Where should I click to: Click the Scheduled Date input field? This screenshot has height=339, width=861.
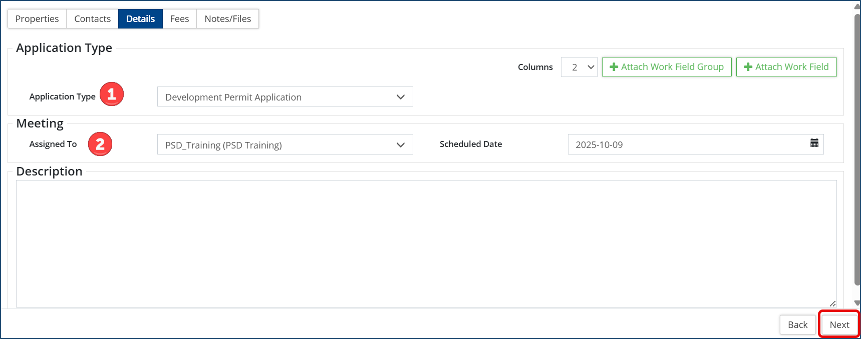pos(686,144)
